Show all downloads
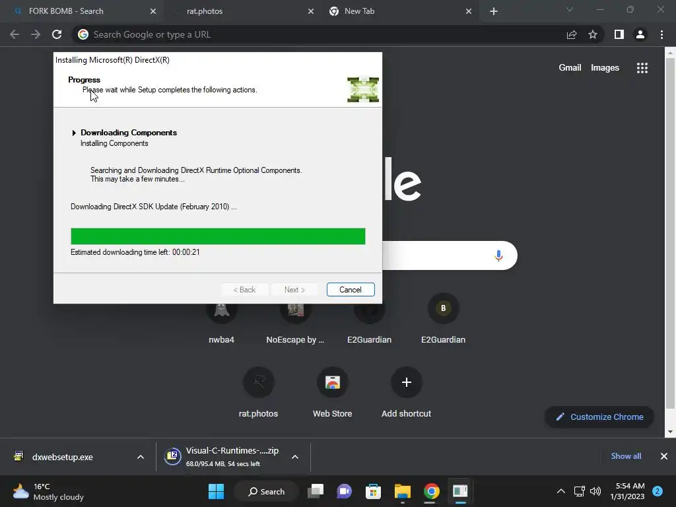Screen dimensions: 676x507 click(x=626, y=456)
